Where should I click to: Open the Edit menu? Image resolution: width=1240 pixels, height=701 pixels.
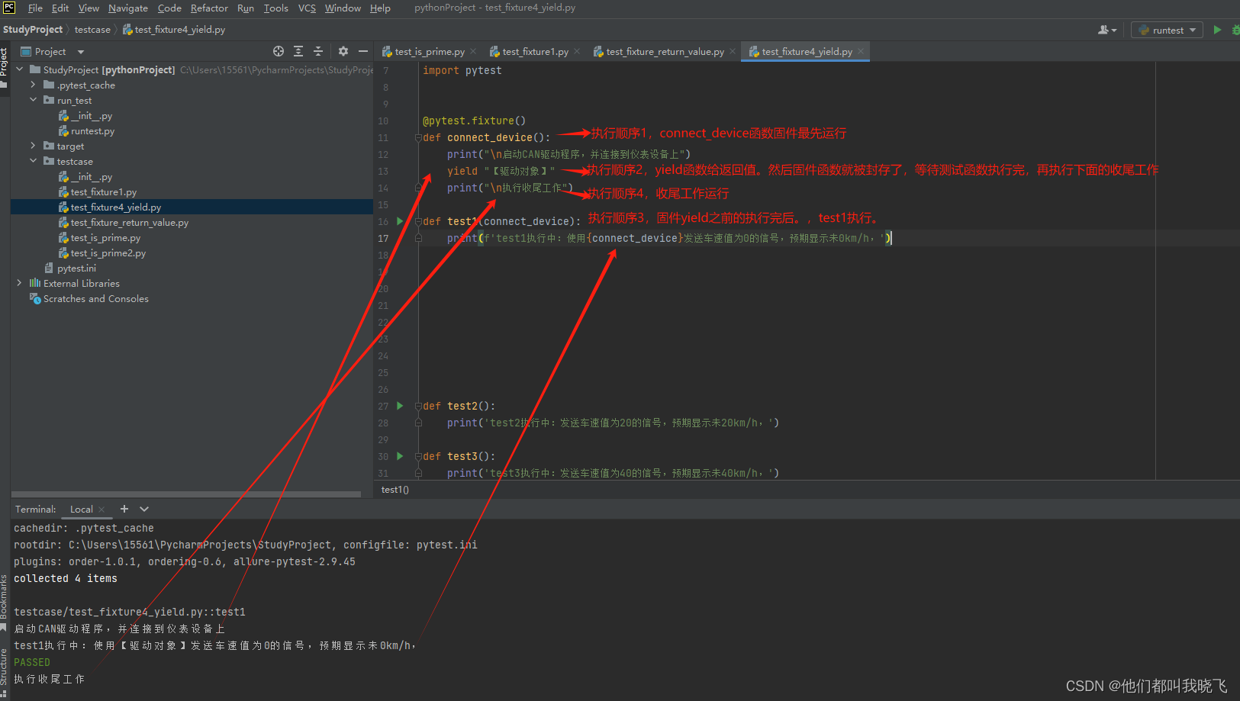pos(60,8)
